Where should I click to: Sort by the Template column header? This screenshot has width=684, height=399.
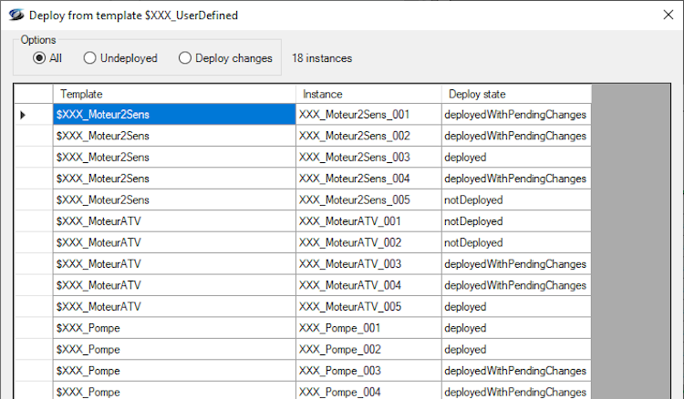tap(173, 94)
